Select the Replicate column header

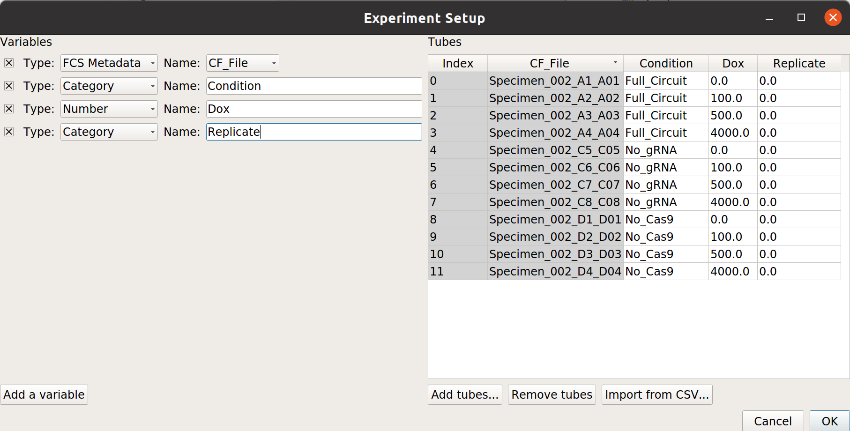pos(799,63)
